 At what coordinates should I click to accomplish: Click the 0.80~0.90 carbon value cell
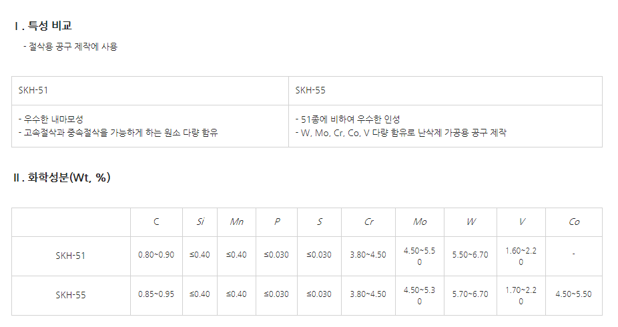coord(156,255)
